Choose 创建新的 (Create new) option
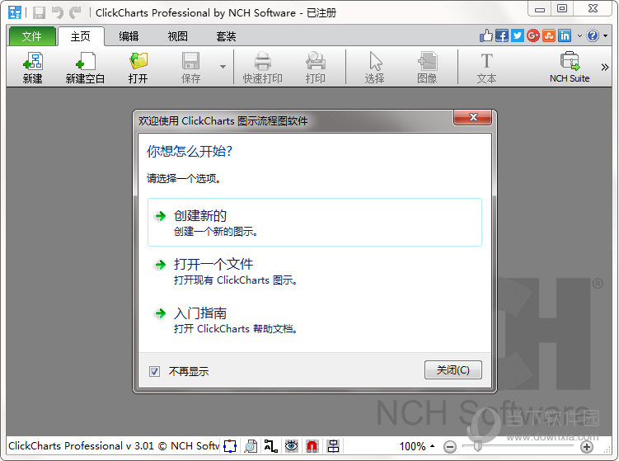 pyautogui.click(x=315, y=223)
